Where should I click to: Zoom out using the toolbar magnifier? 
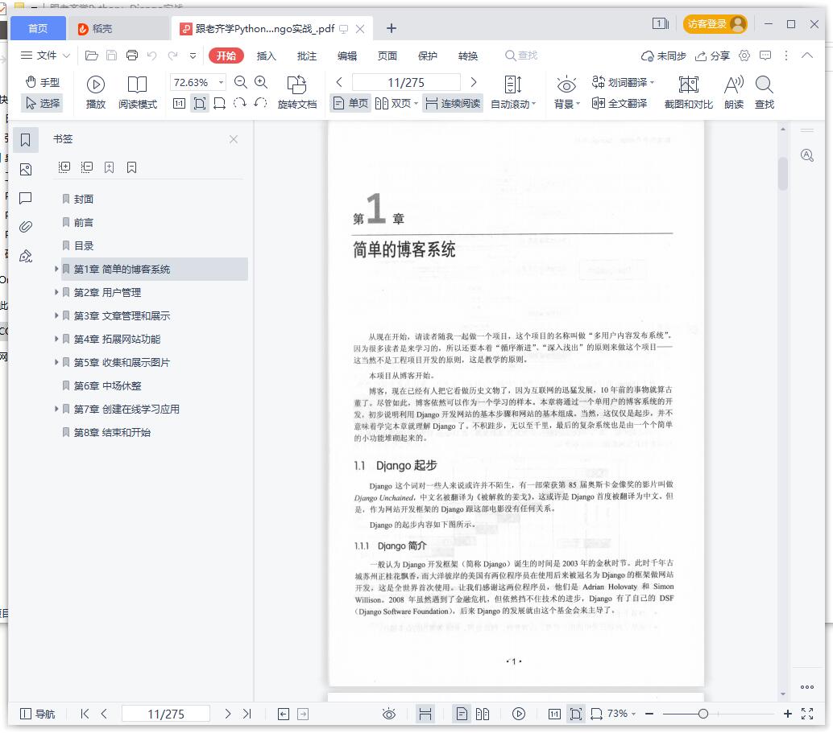point(241,82)
